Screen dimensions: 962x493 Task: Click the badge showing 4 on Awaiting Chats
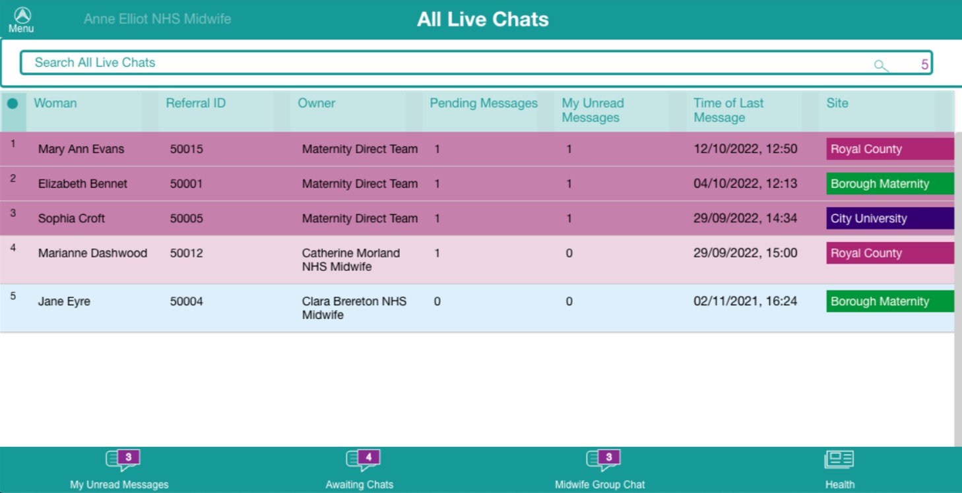368,456
